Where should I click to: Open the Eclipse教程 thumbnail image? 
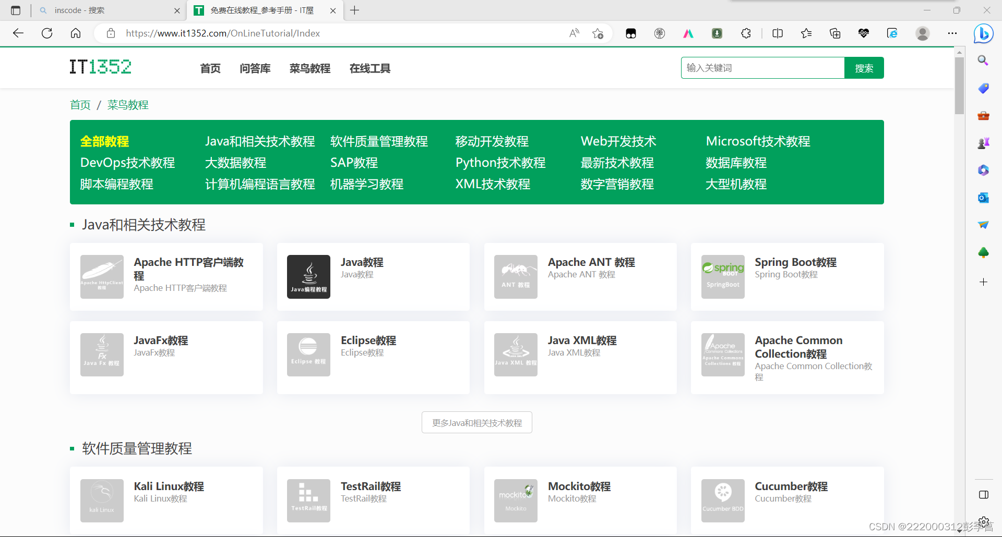(x=308, y=355)
